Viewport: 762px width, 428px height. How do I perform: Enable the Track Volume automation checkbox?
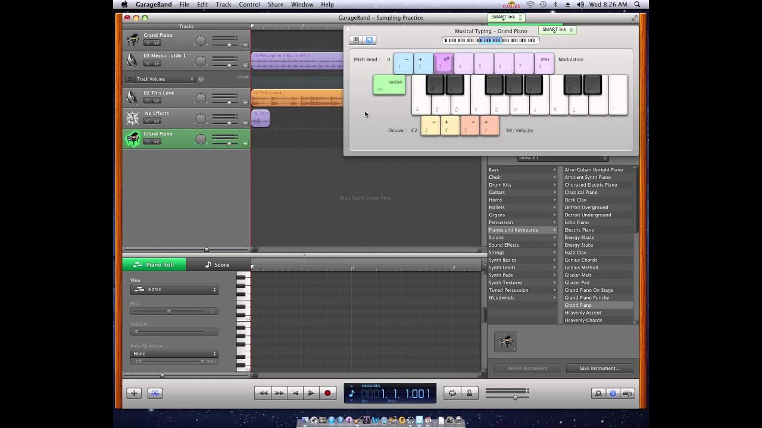click(x=130, y=79)
